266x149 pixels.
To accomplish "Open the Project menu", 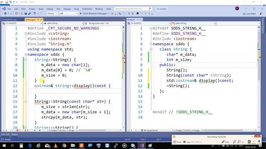I will [x=32, y=9].
